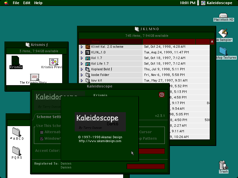Expand the kow kit folder
The height and width of the screenshot is (178, 238).
coord(82,80)
